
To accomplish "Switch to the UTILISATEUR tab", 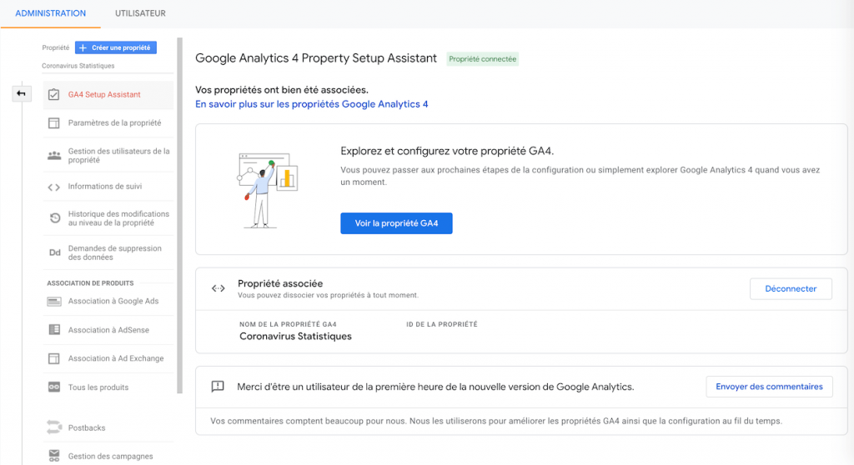I will tap(140, 13).
